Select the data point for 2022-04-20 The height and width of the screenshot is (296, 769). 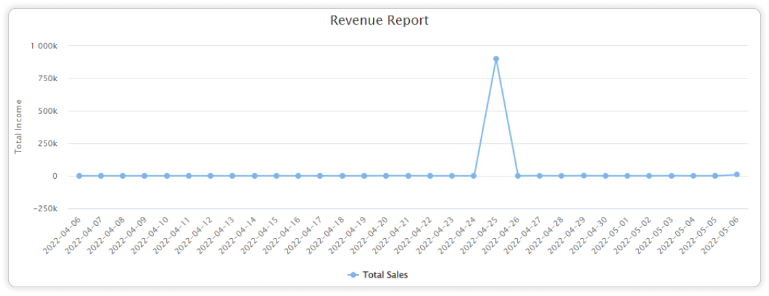click(x=386, y=176)
